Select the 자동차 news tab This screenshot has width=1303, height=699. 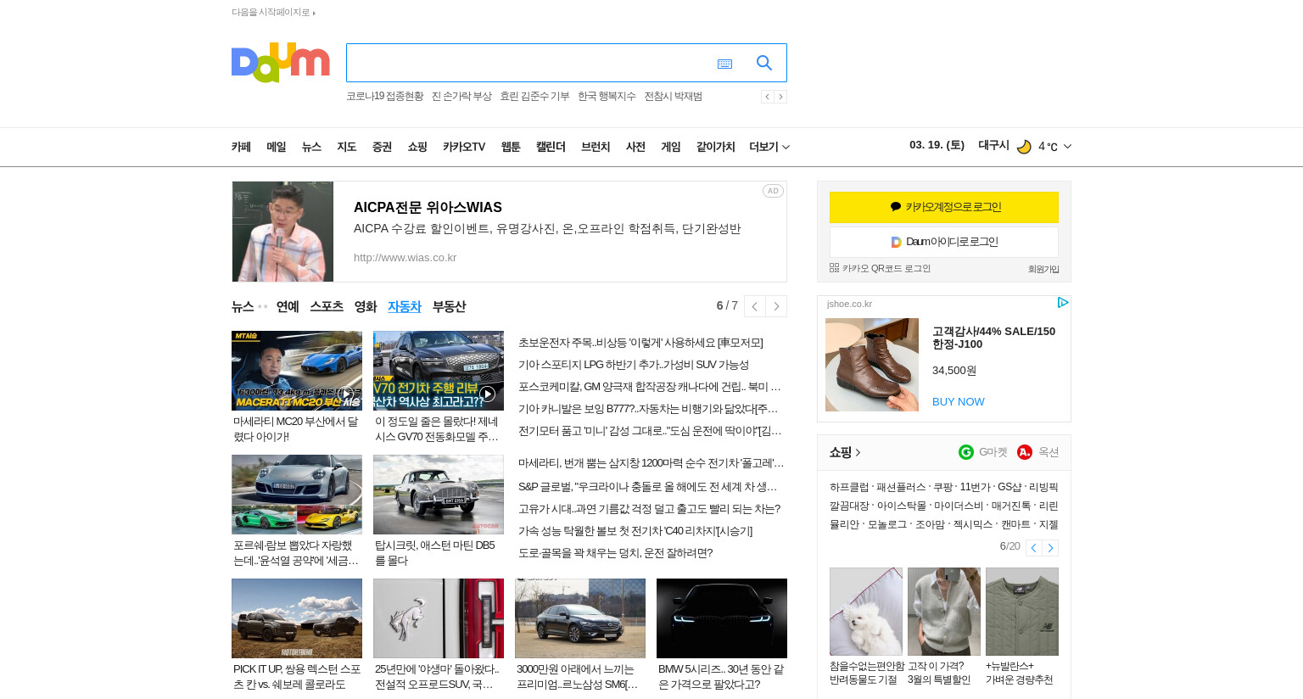[405, 306]
